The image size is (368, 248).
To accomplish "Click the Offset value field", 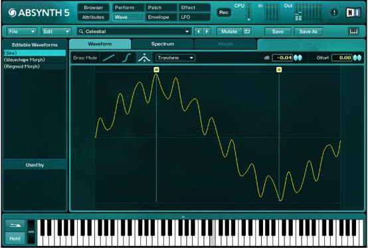I will pos(341,58).
